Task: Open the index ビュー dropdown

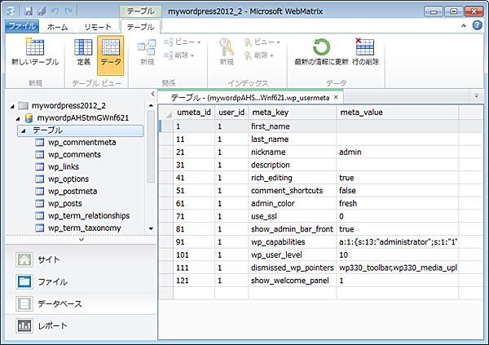Action: (x=262, y=42)
